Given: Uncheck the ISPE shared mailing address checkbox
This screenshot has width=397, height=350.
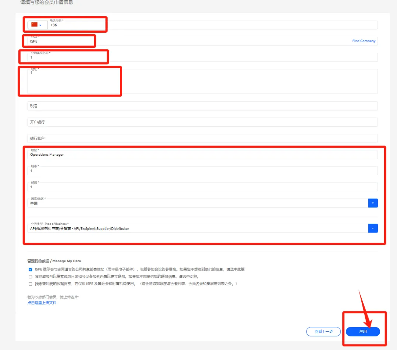Looking at the screenshot, I should pyautogui.click(x=31, y=270).
